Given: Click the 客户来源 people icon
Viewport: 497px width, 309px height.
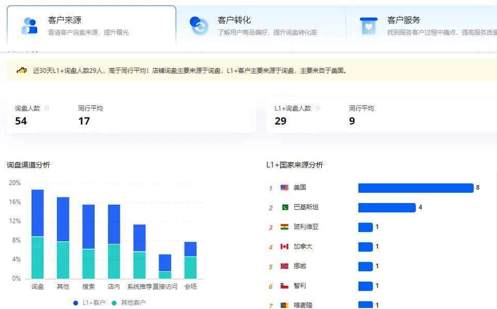Looking at the screenshot, I should 29,26.
